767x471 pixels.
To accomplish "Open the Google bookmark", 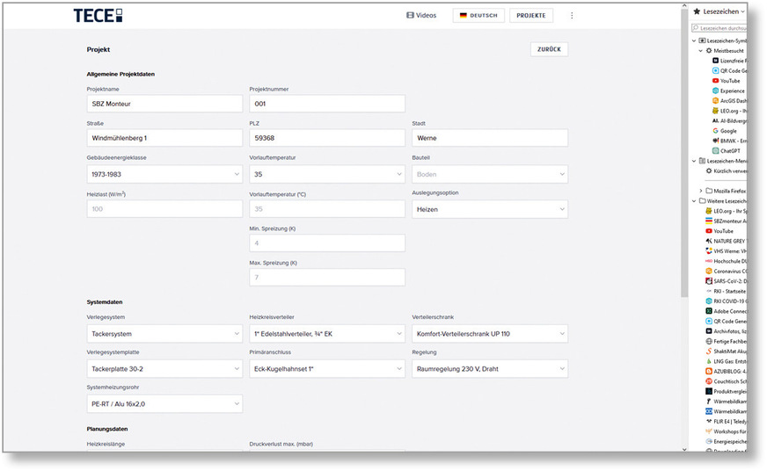I will click(730, 130).
